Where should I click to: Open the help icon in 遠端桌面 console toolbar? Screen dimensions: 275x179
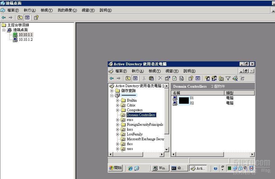[x=36, y=18]
